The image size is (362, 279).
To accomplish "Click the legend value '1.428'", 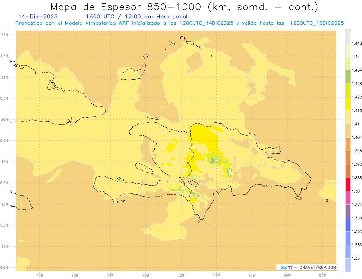I will (357, 84).
